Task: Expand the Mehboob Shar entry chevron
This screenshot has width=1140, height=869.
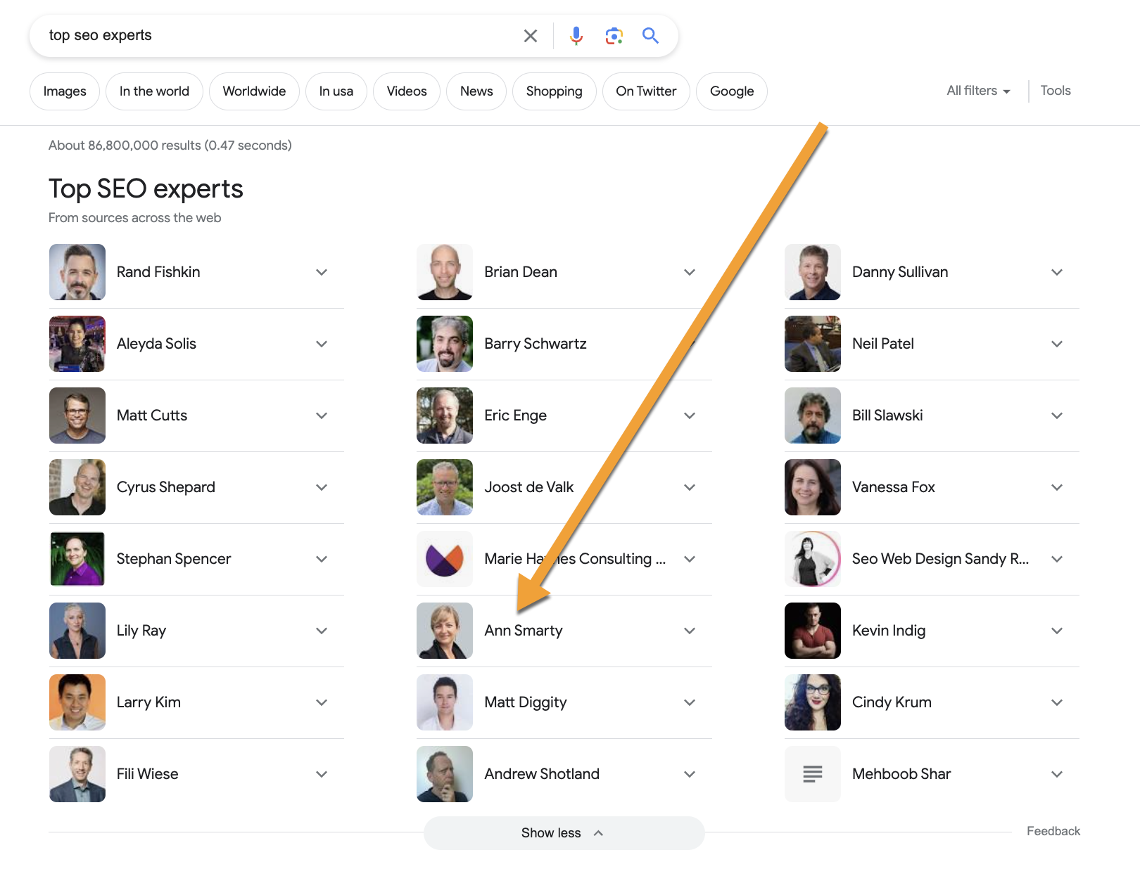Action: [x=1057, y=774]
